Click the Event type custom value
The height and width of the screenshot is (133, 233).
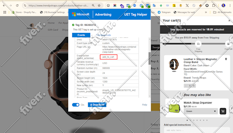pos(106,43)
